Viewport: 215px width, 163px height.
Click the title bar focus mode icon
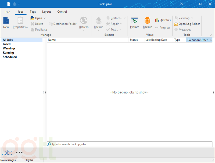(181, 4)
